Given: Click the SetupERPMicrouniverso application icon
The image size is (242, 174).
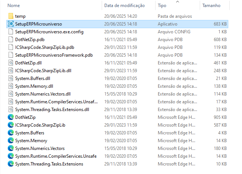Looking at the screenshot, I should tap(11, 24).
